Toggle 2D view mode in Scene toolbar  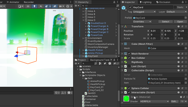click(28, 6)
